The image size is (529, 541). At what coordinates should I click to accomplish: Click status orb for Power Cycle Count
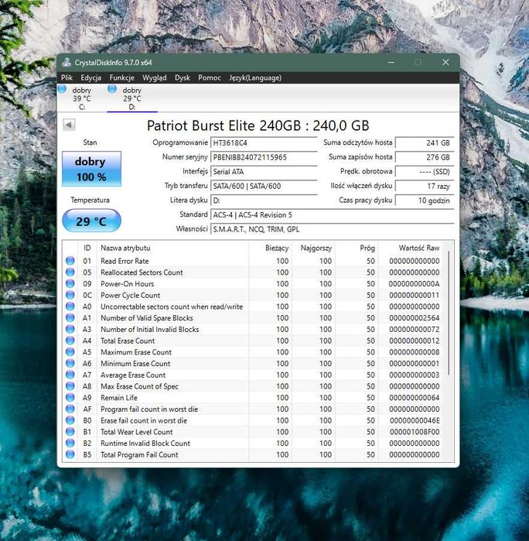(70, 295)
